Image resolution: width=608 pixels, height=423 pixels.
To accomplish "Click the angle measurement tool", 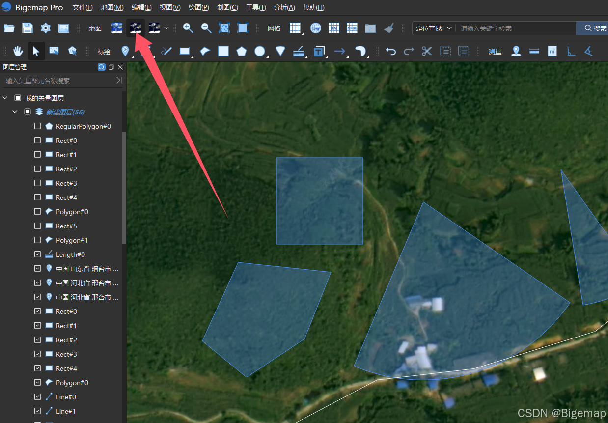I will tap(588, 51).
